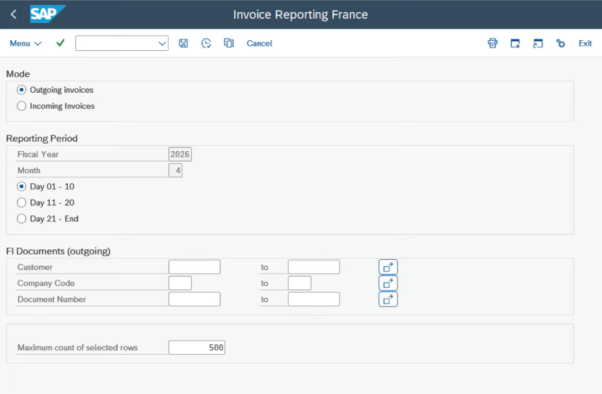This screenshot has height=394, width=602.
Task: Click the generate shortcut window icon
Action: pos(538,43)
